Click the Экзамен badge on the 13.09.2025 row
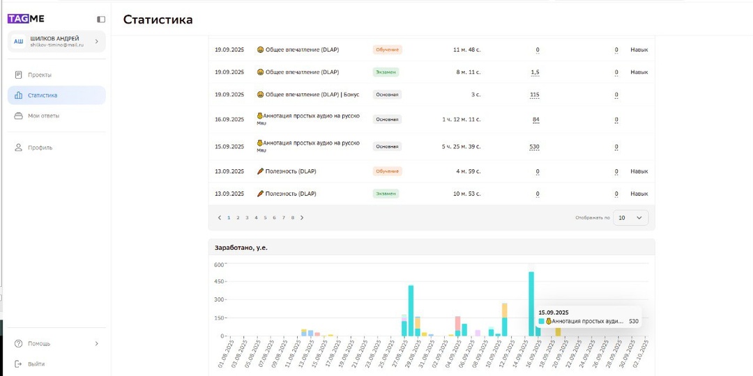Image resolution: width=753 pixels, height=376 pixels. click(386, 194)
